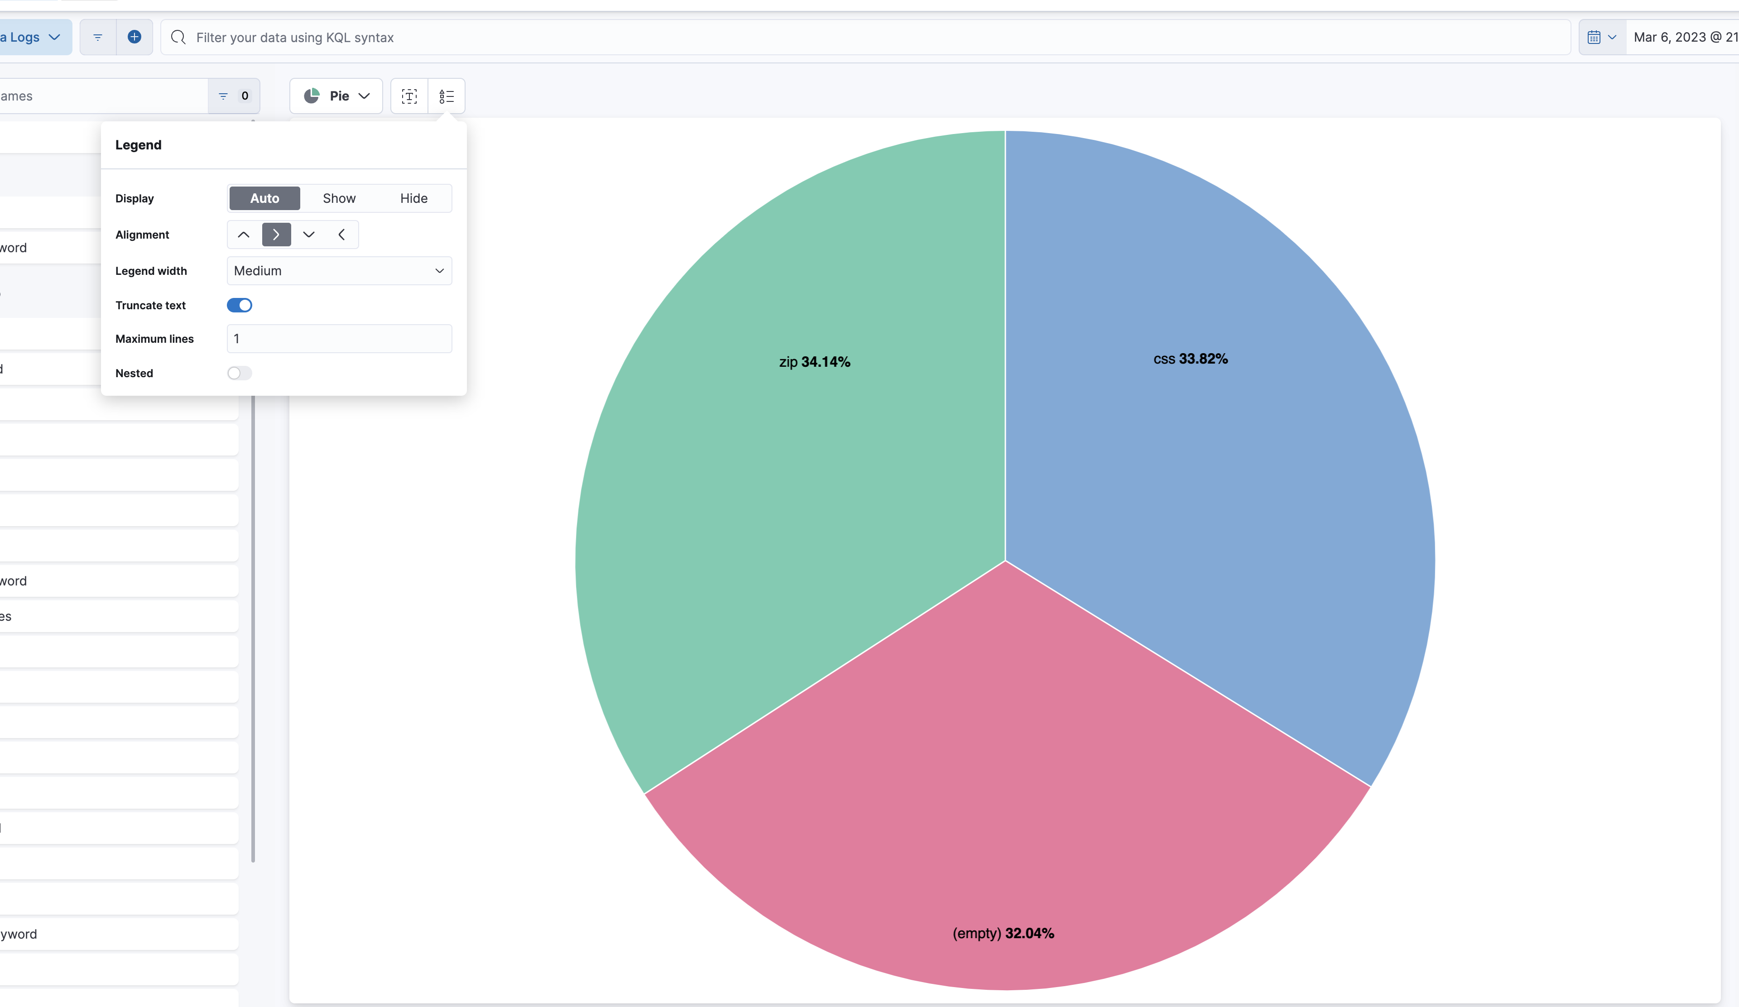Enable the Nested legend toggle
This screenshot has width=1739, height=1007.
[x=240, y=373]
